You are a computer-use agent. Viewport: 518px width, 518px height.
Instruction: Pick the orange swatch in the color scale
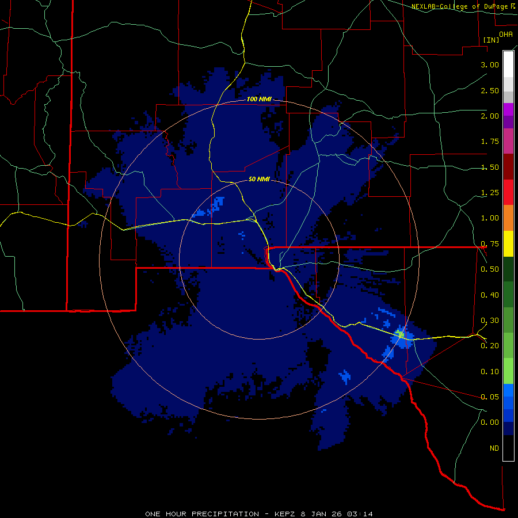508,218
